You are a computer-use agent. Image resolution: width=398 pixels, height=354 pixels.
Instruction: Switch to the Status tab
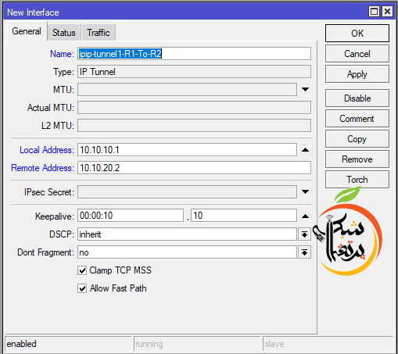(x=64, y=33)
